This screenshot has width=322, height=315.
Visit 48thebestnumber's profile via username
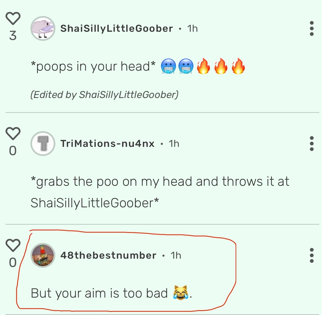[x=108, y=255]
